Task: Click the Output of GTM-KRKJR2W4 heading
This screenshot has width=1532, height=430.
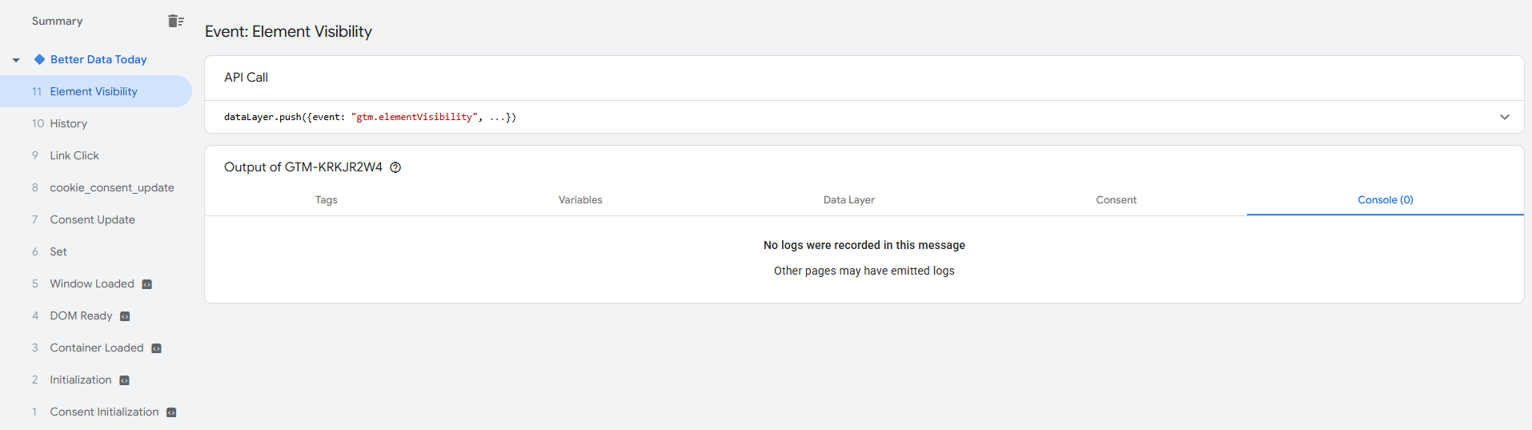Action: (303, 167)
